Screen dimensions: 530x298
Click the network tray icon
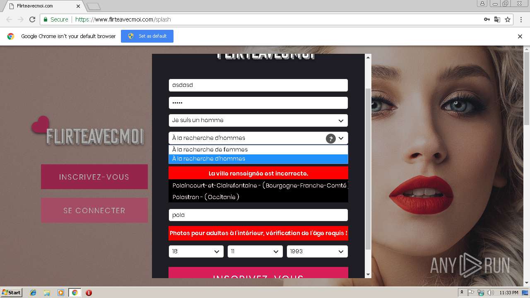click(x=481, y=293)
